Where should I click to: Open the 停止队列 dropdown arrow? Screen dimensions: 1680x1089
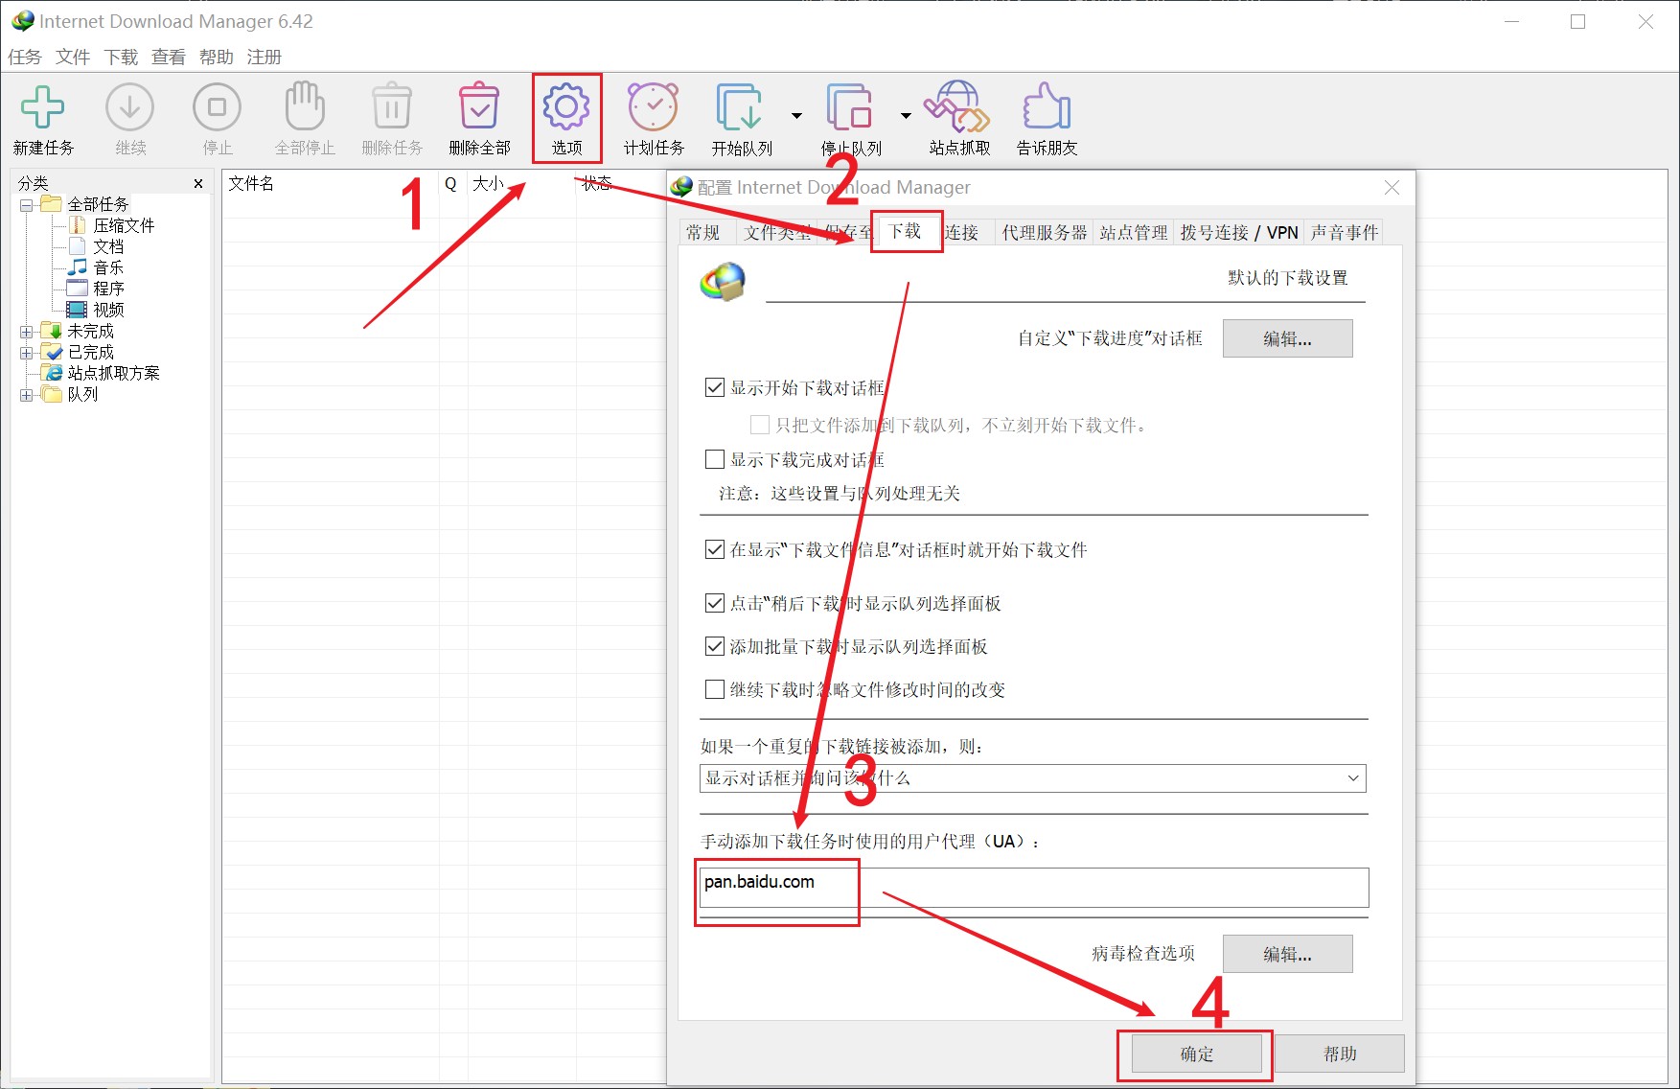tap(906, 115)
